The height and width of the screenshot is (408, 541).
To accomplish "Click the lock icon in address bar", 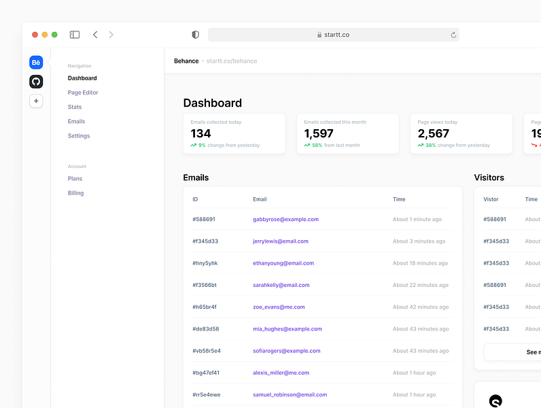I will click(319, 35).
